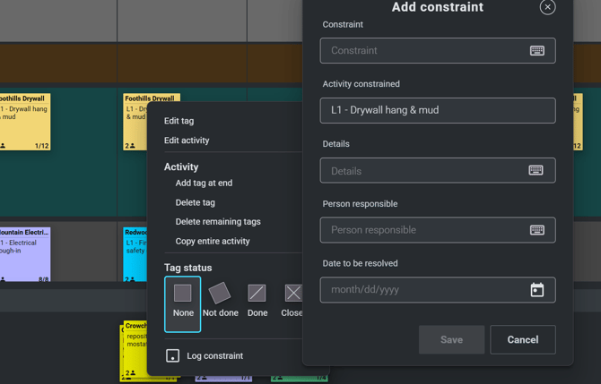Screen dimensions: 601x384
Task: Select the Mountain Electric rough-in tag
Action: (x=25, y=254)
